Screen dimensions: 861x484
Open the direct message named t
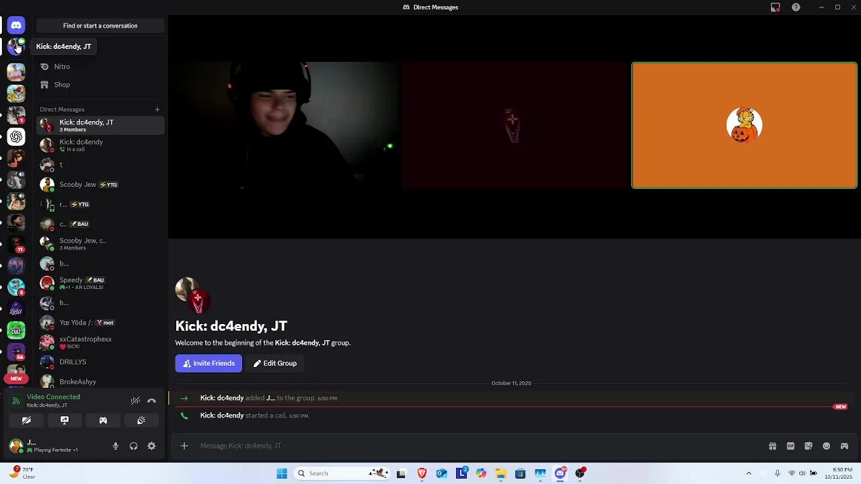tap(100, 165)
